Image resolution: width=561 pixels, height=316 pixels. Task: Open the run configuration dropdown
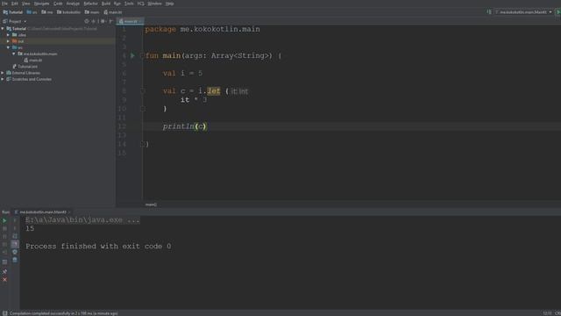click(523, 12)
